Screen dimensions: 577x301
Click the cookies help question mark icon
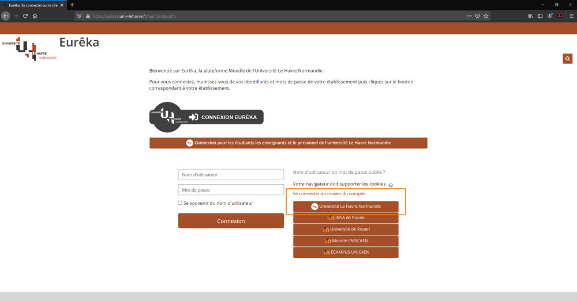pos(391,185)
